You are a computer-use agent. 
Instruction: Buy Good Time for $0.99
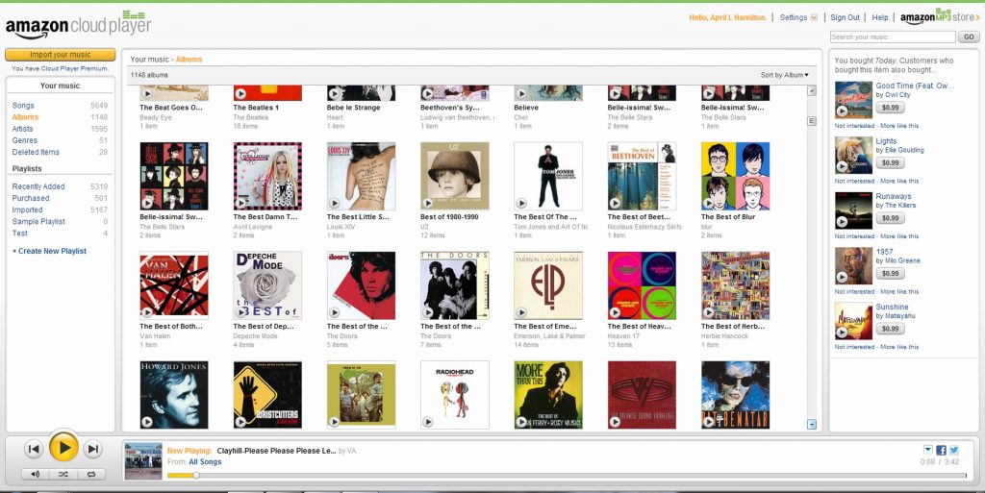coord(890,108)
